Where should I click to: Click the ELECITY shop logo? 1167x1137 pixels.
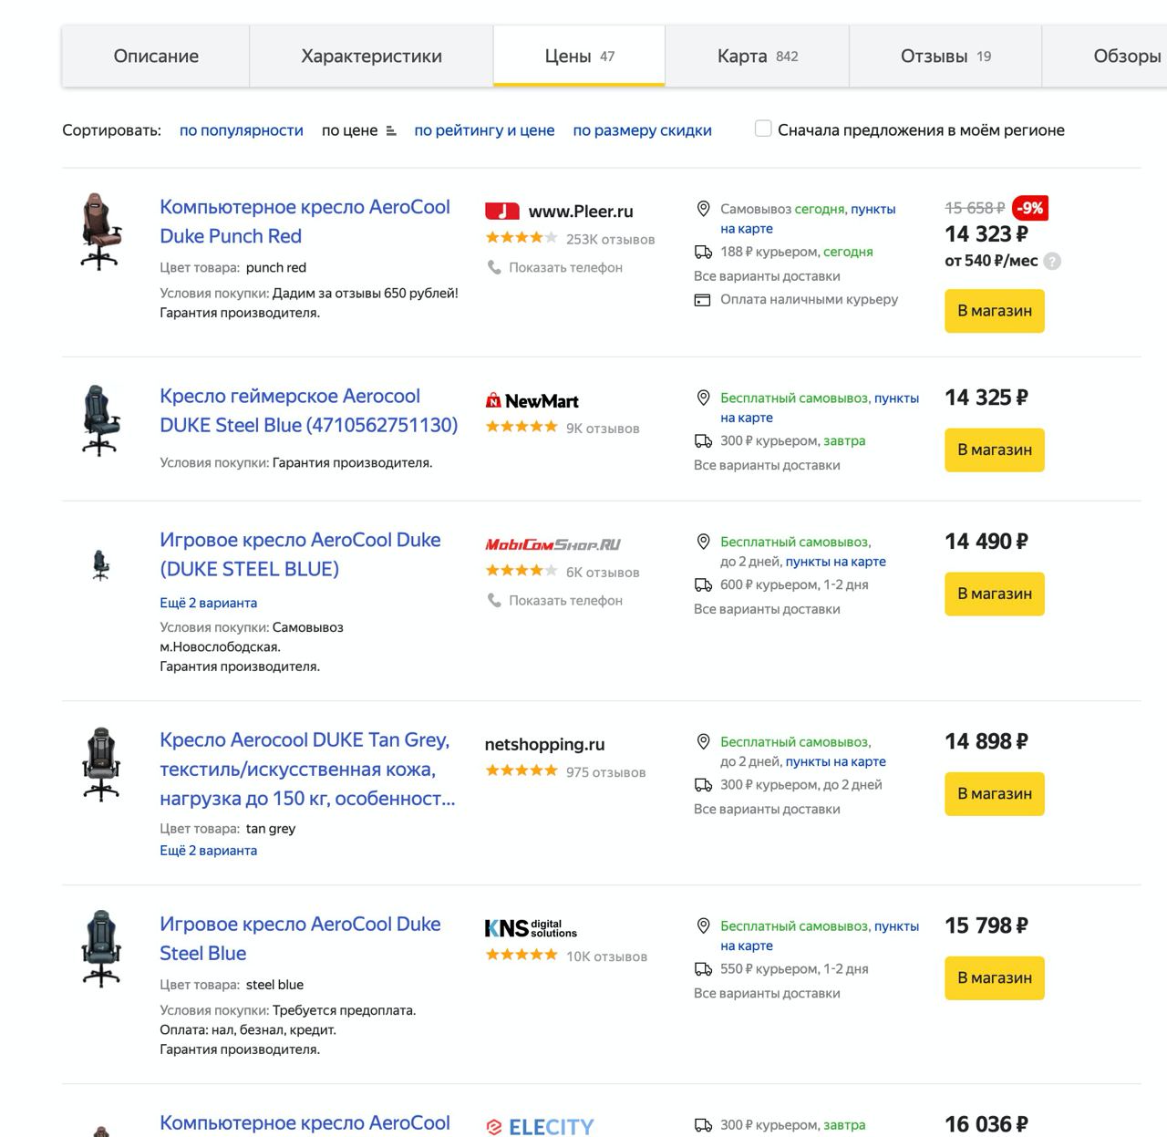539,1127
